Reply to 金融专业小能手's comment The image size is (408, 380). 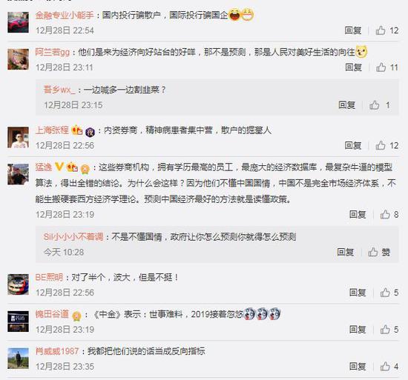(x=353, y=30)
